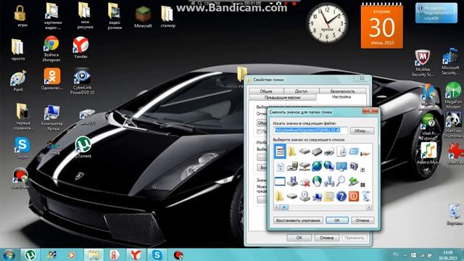Screen dimensions: 464x261
Task: Open the µTorrent desktop shortcut
Action: (x=83, y=146)
